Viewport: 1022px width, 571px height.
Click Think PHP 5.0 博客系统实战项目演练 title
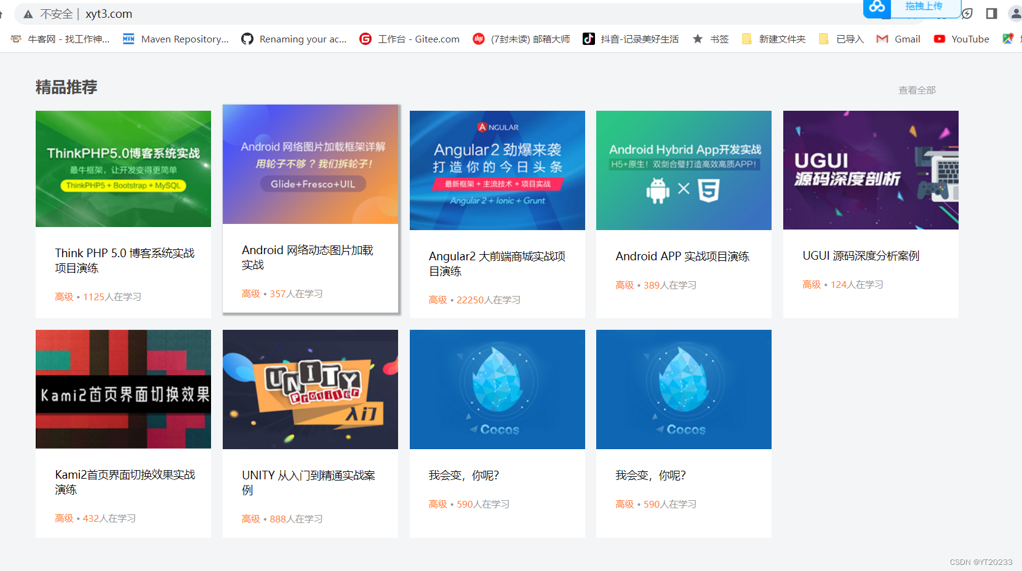pyautogui.click(x=124, y=260)
